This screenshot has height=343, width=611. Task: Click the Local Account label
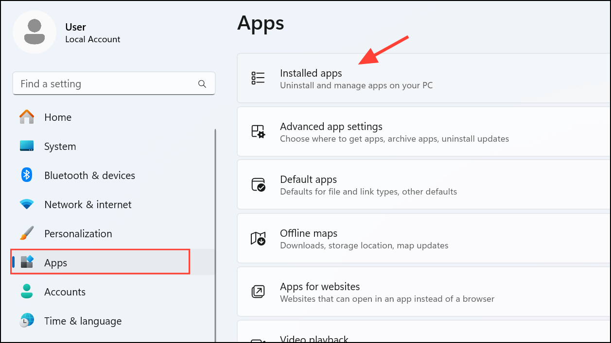[93, 39]
